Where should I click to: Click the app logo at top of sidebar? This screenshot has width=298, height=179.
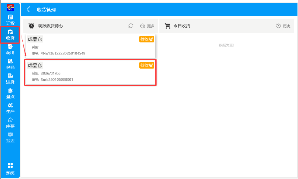(10, 7)
